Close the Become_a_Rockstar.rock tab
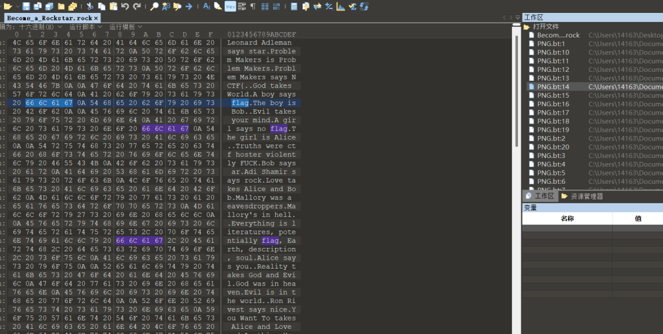The image size is (663, 334). coord(96,18)
